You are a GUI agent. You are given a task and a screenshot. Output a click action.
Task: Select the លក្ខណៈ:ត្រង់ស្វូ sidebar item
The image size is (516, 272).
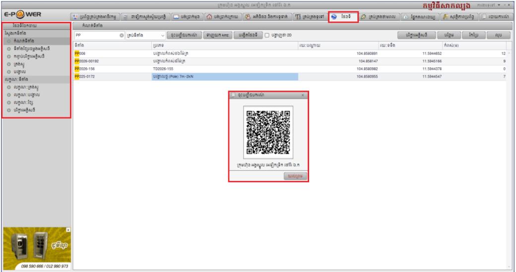[x=37, y=87]
